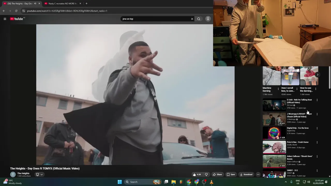Screen dimensions: 331x186
Task: Open G-Unit Nah I'm Talking Bout video title
Action: 299,101
